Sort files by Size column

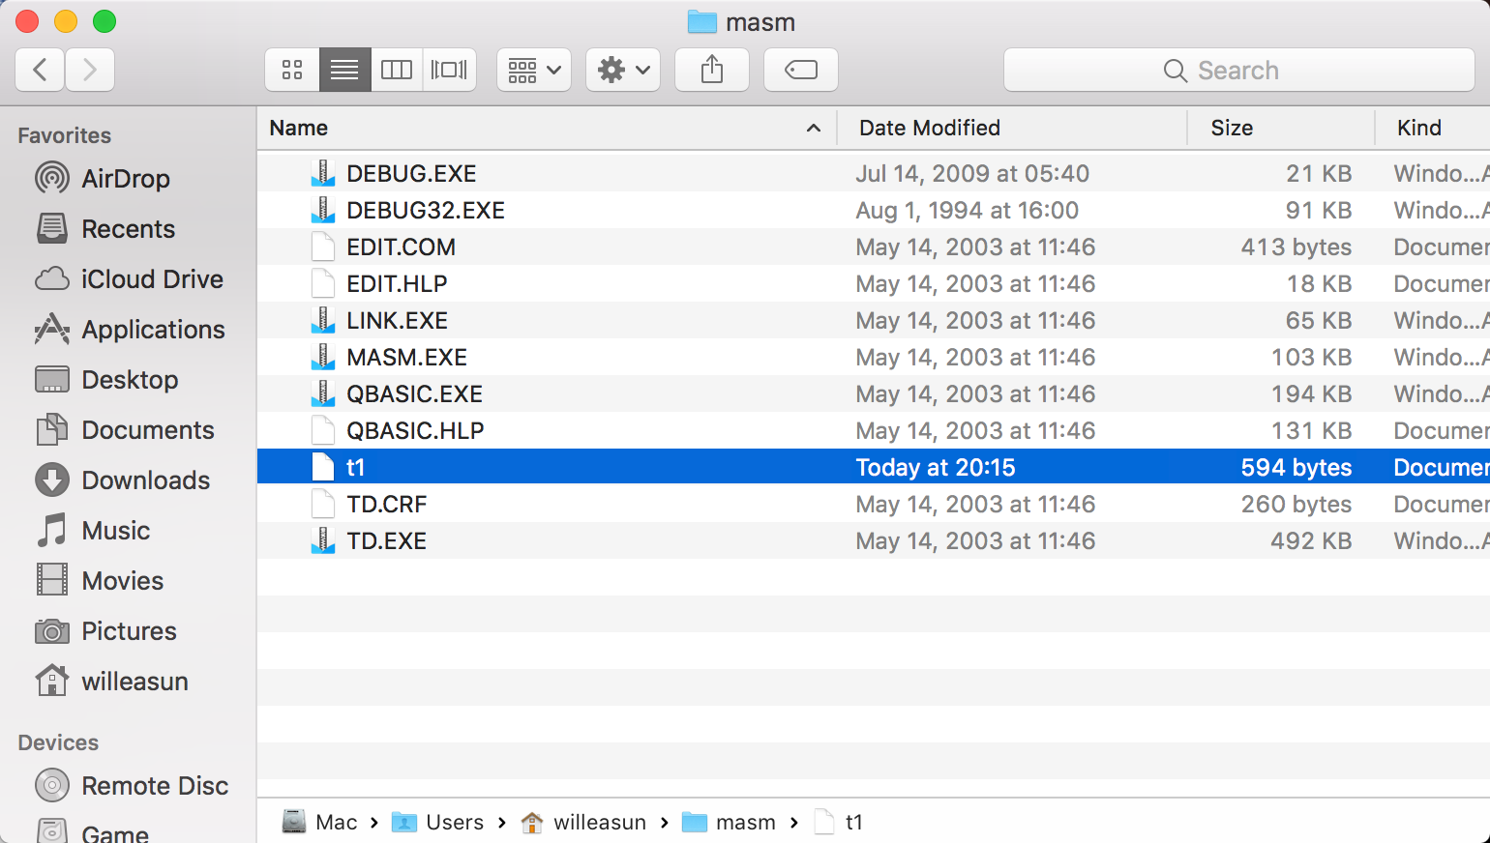coord(1281,128)
